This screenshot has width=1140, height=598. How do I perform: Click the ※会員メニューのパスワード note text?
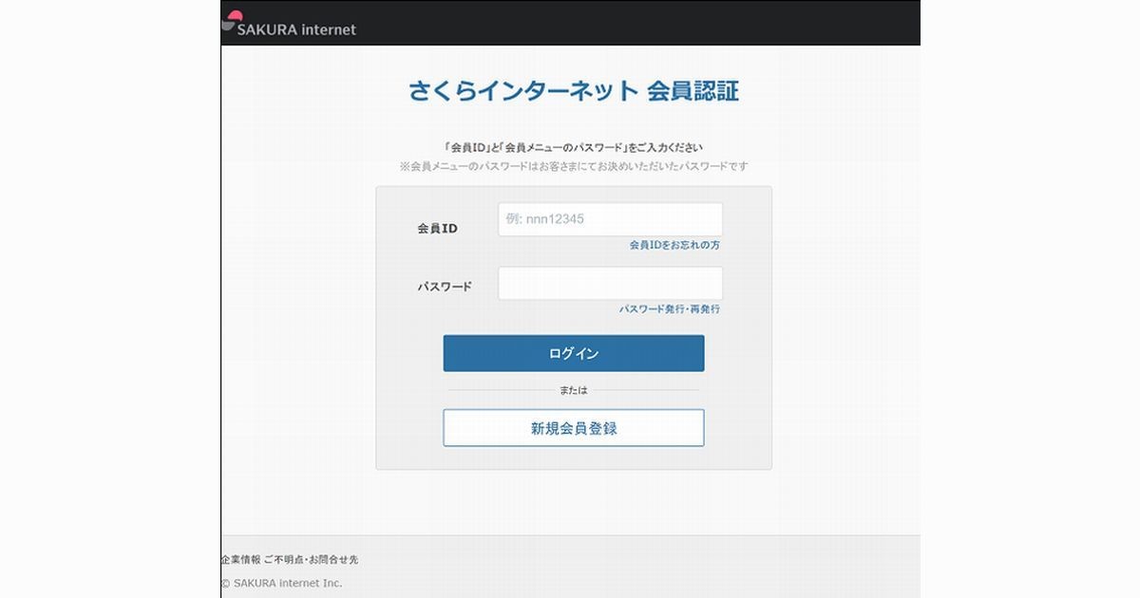click(x=574, y=166)
